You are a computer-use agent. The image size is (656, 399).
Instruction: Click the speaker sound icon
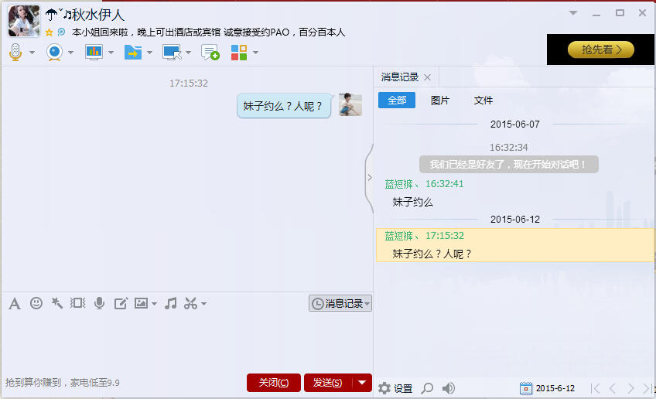[x=448, y=388]
